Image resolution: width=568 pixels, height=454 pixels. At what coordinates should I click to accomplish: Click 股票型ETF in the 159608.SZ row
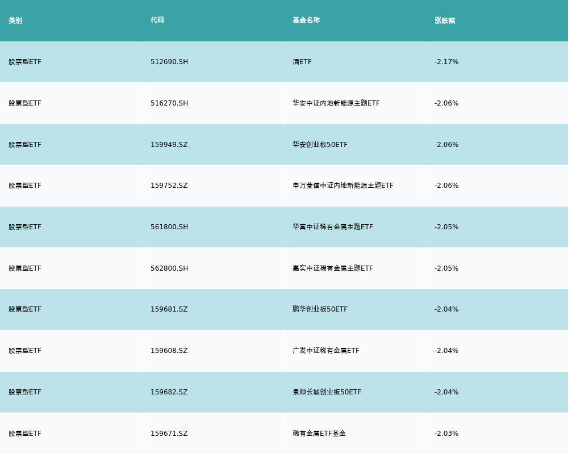click(25, 351)
